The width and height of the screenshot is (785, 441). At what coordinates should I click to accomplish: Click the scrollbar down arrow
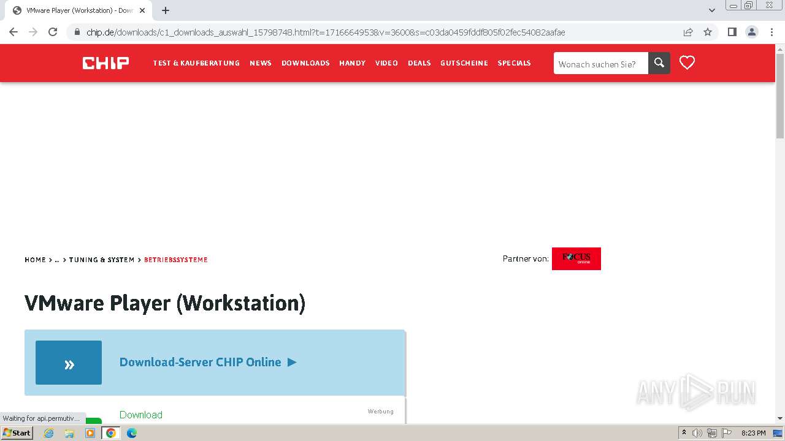coord(780,418)
